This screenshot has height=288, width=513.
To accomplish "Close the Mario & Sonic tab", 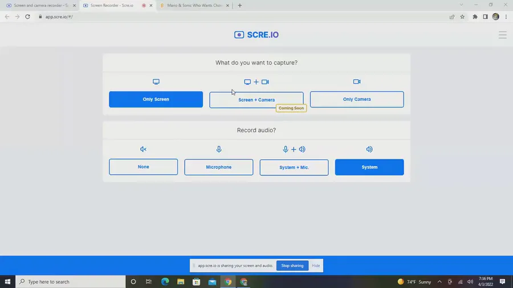I will pos(227,5).
